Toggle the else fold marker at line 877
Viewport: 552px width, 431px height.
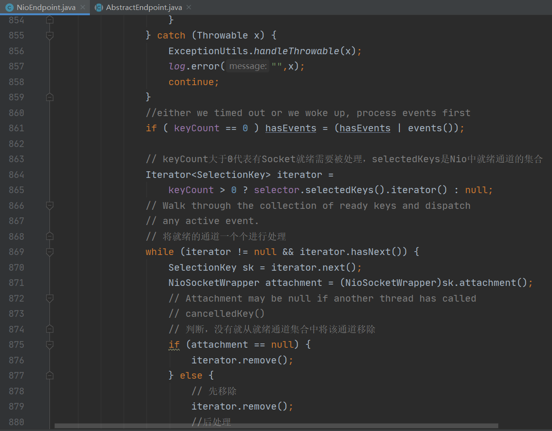(49, 375)
